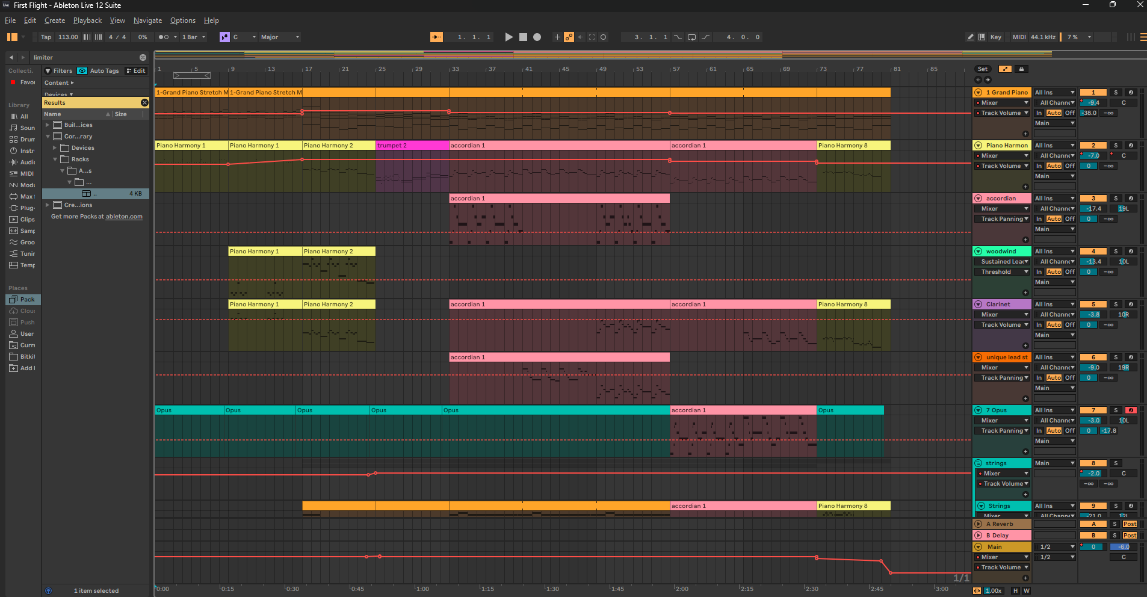Start playback with the Play button
Viewport: 1147px width, 597px height.
509,37
